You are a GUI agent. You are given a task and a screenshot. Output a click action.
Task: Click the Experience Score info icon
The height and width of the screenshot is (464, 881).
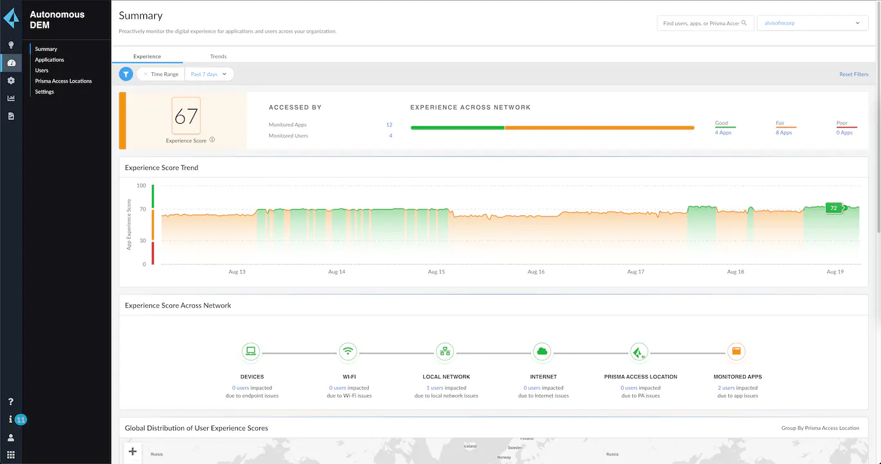(212, 140)
